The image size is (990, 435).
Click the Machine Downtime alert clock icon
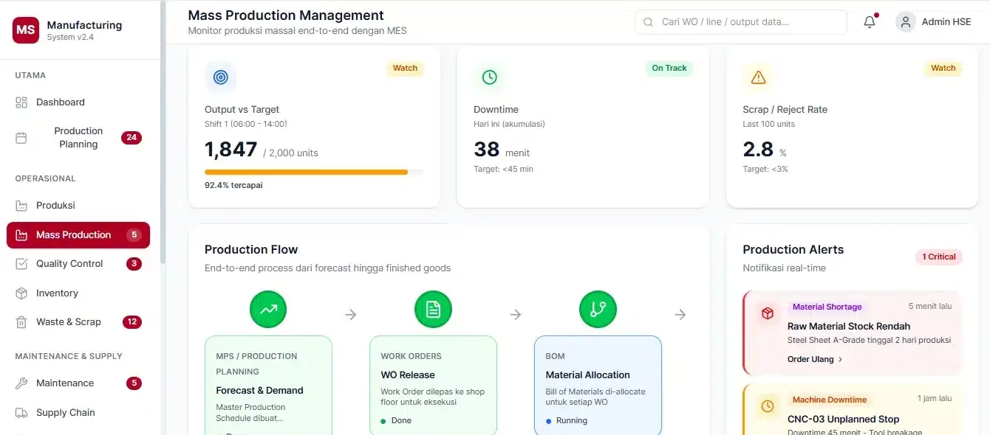pos(768,406)
